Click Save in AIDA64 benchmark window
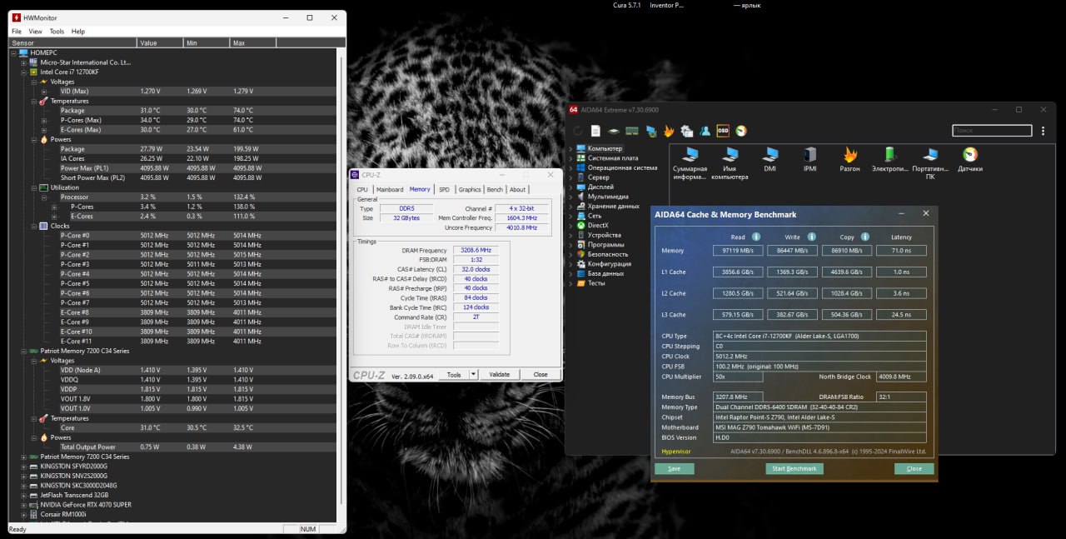This screenshot has width=1066, height=539. coord(675,469)
